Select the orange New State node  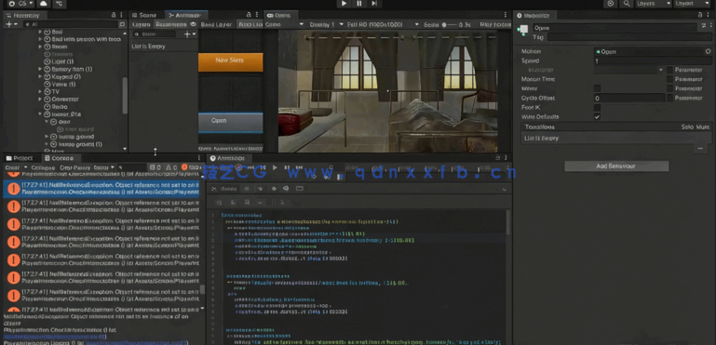pyautogui.click(x=230, y=62)
